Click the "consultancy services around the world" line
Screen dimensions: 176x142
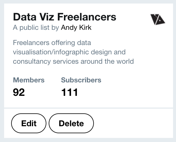(x=73, y=62)
